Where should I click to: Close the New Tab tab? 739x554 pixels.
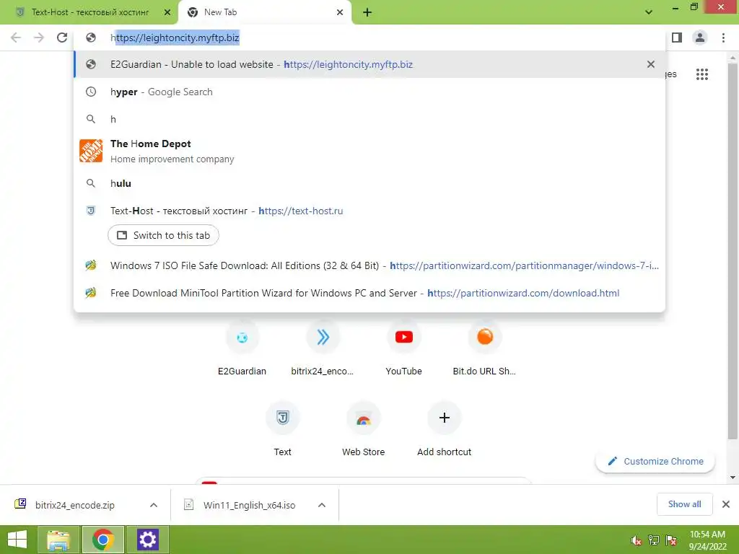(340, 12)
